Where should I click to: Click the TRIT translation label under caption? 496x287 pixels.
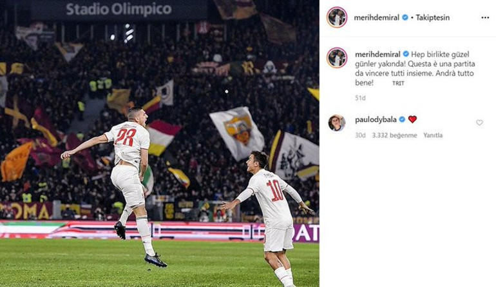(x=398, y=83)
